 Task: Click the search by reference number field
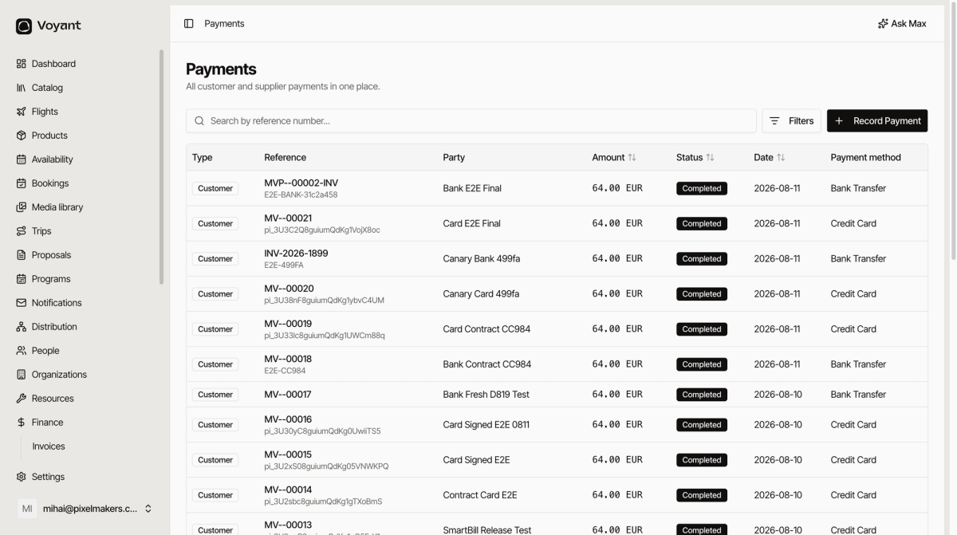point(471,121)
